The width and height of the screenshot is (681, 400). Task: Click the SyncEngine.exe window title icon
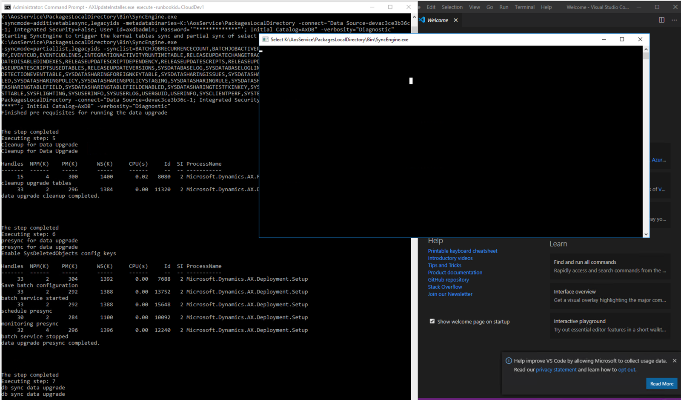[x=265, y=40]
